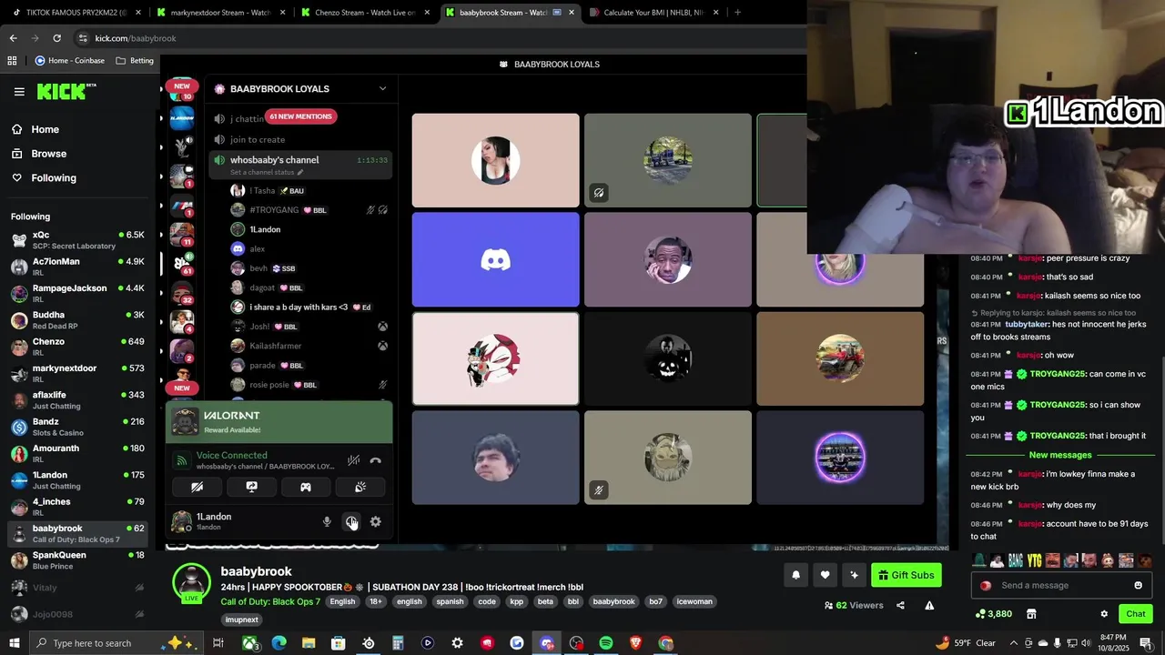Switch to the Chenzo browser tab

[364, 13]
